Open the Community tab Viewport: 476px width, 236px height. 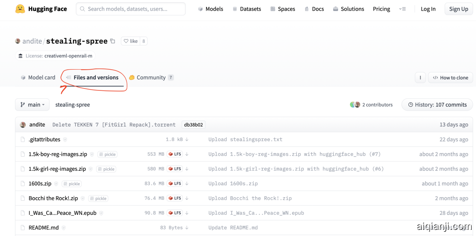(x=151, y=78)
